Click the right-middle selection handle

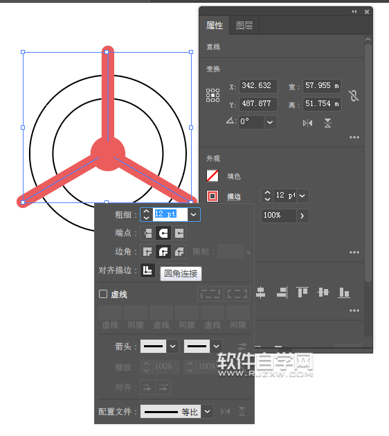pos(191,128)
